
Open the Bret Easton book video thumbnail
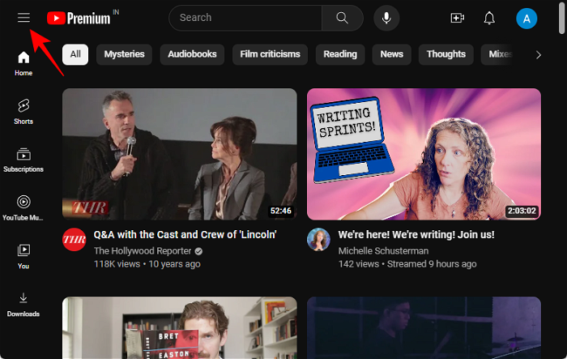tap(179, 328)
